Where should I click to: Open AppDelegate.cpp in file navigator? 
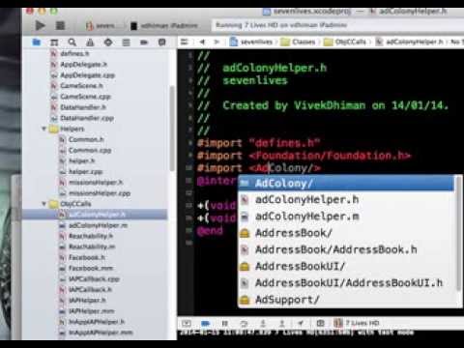tap(87, 75)
